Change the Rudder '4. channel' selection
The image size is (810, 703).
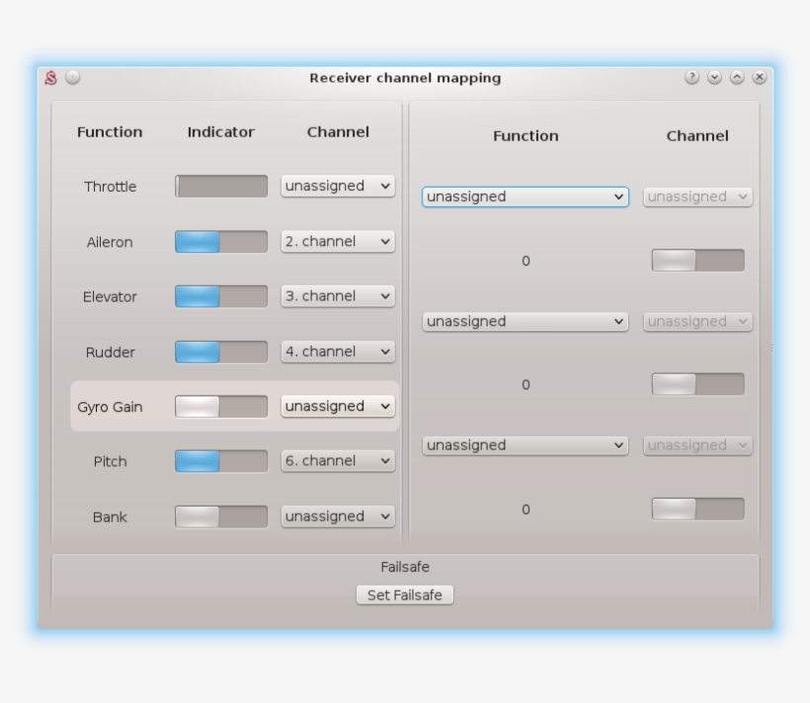[x=338, y=351]
